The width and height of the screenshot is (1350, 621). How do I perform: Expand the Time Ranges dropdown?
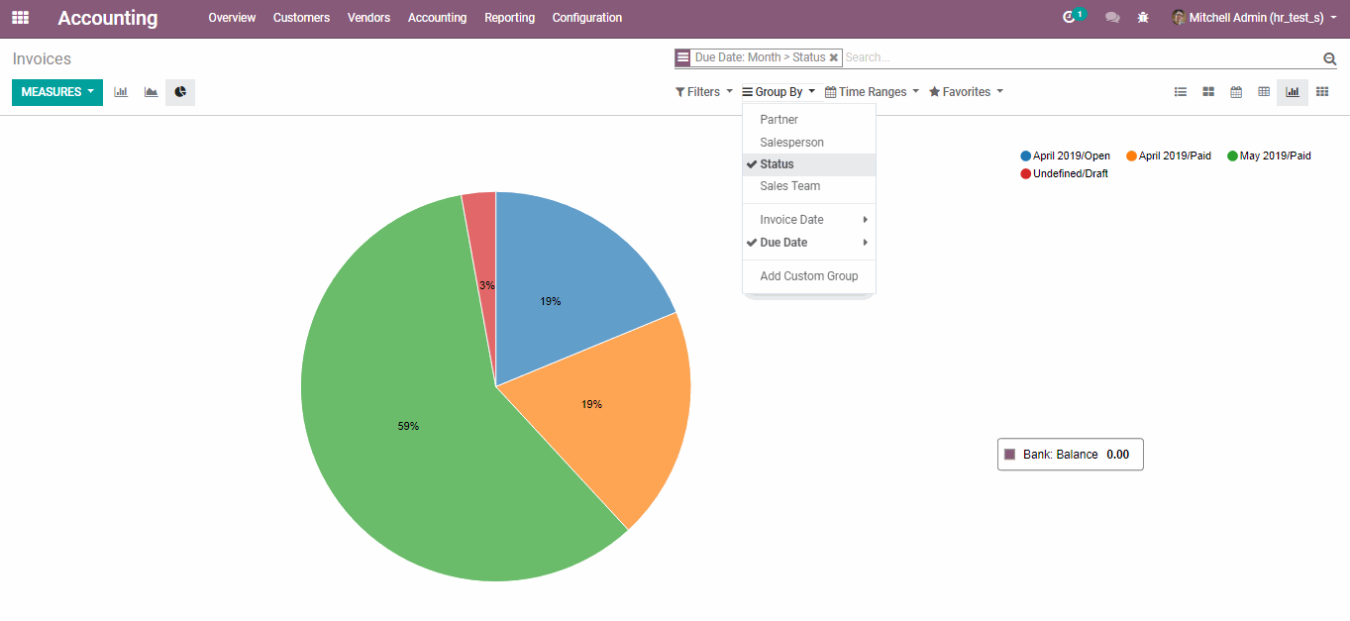872,92
